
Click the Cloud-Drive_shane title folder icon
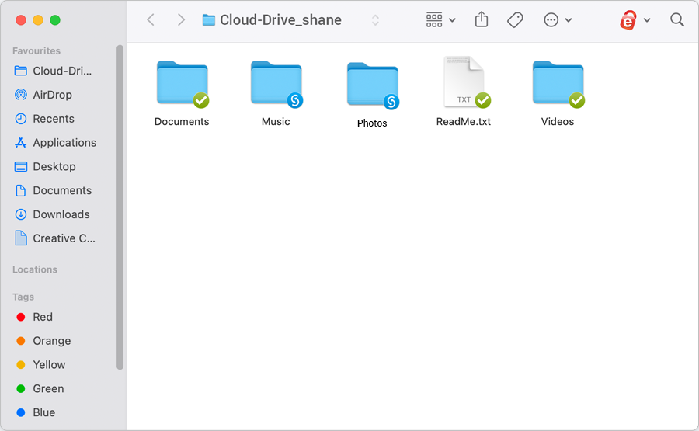[208, 20]
